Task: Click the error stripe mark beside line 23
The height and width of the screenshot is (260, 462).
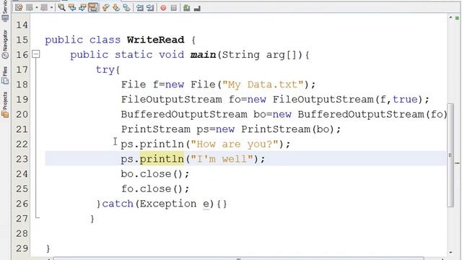Action: [x=457, y=162]
